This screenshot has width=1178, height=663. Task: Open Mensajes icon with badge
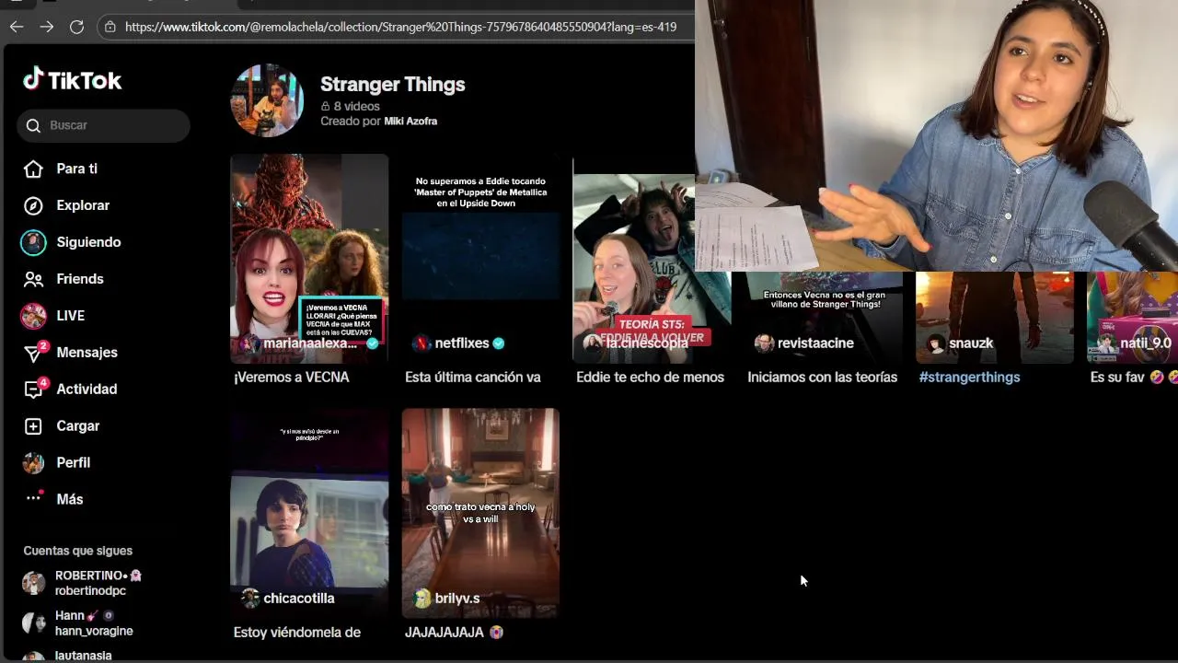point(34,353)
